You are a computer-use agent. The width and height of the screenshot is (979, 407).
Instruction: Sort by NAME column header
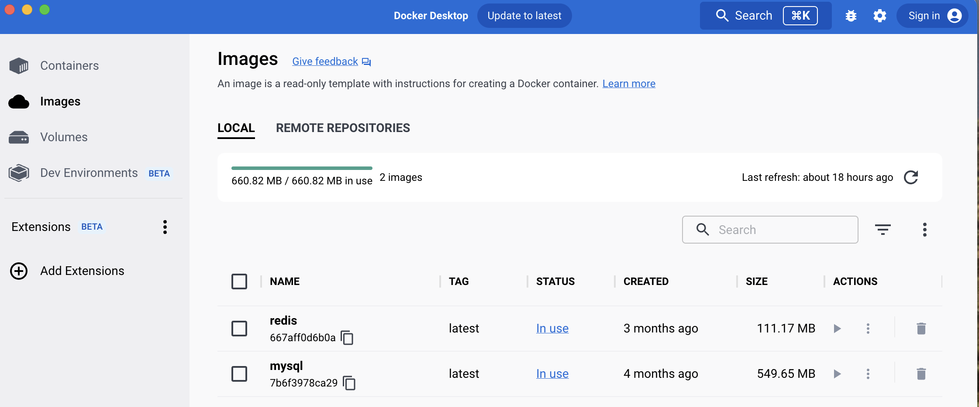pyautogui.click(x=285, y=282)
